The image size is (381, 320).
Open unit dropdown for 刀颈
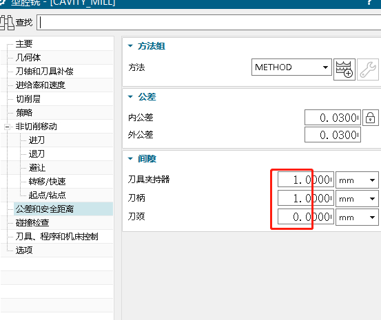point(357,217)
